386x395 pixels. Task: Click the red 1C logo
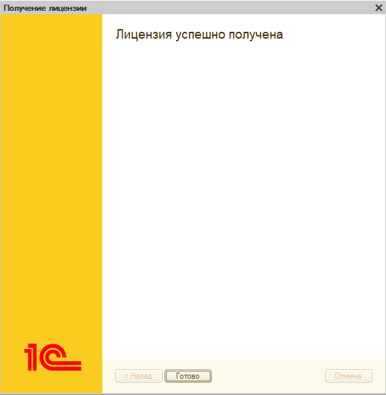click(53, 357)
